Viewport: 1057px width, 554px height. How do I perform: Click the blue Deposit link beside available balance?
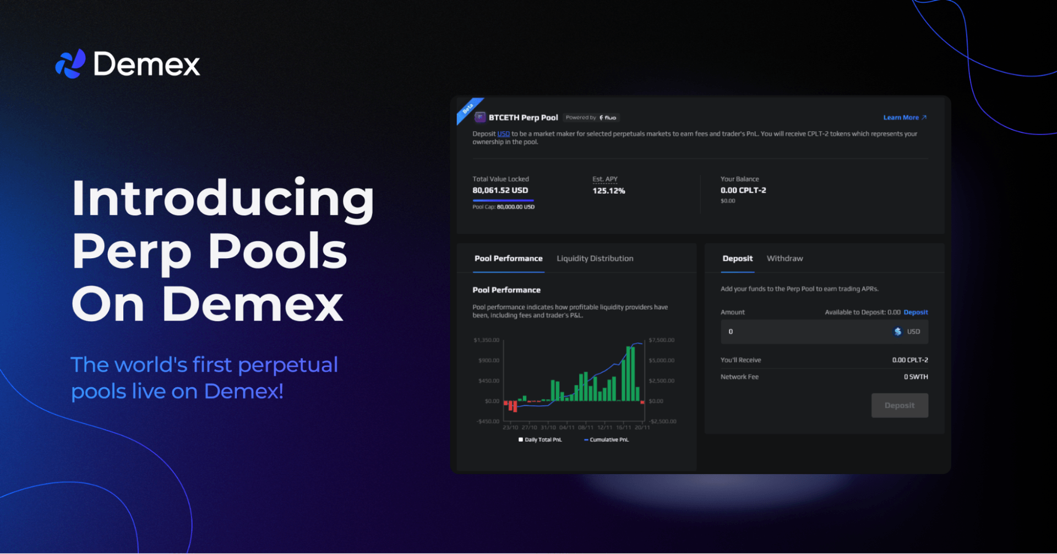tap(916, 312)
